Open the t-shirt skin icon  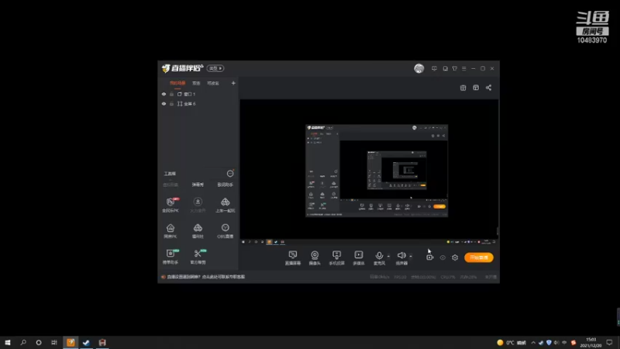click(x=455, y=68)
